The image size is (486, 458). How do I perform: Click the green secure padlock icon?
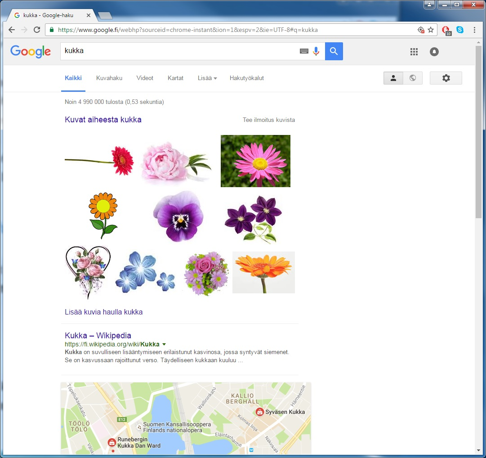tap(52, 30)
